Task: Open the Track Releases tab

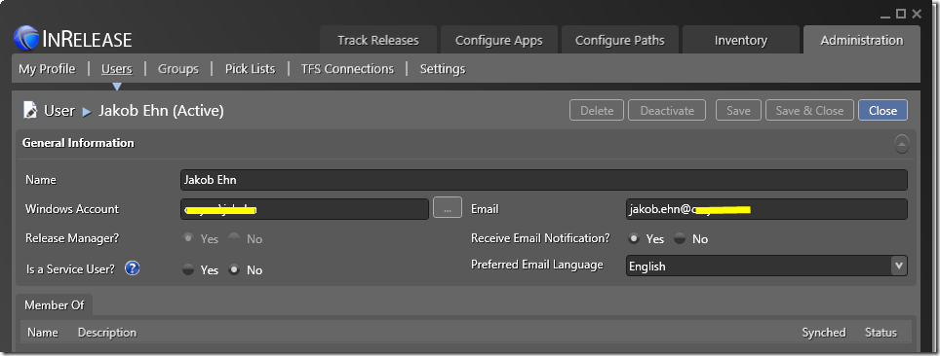Action: 377,40
